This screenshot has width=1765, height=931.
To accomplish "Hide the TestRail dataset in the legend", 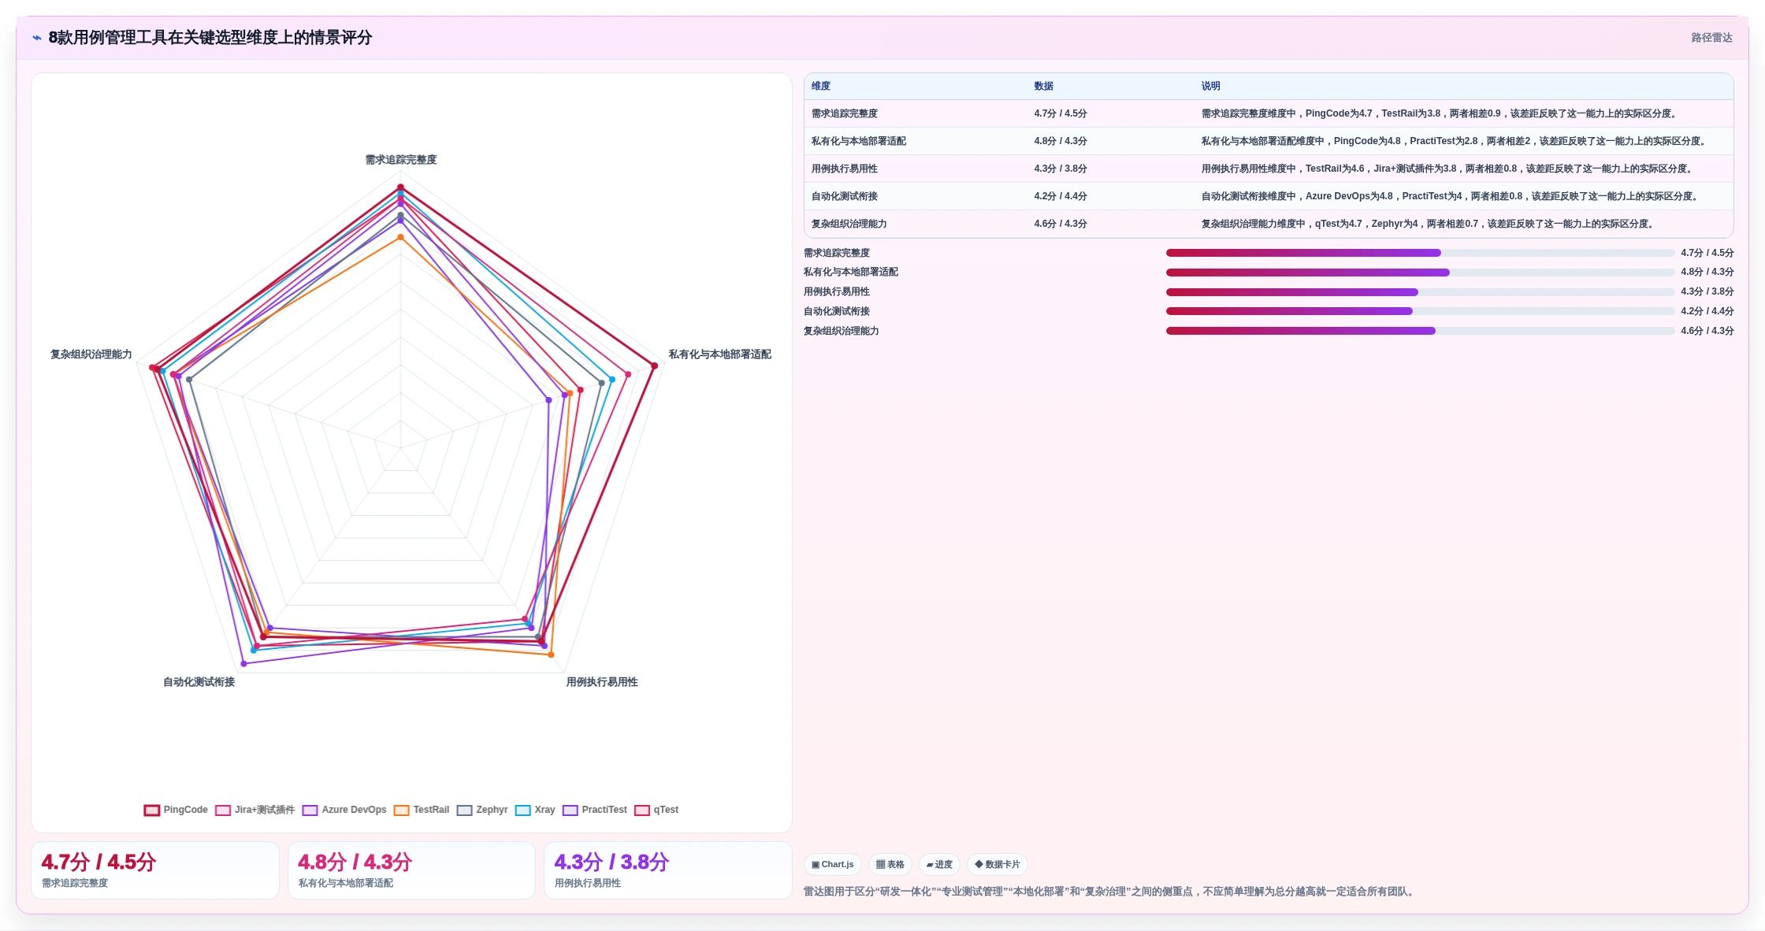I will click(x=422, y=810).
